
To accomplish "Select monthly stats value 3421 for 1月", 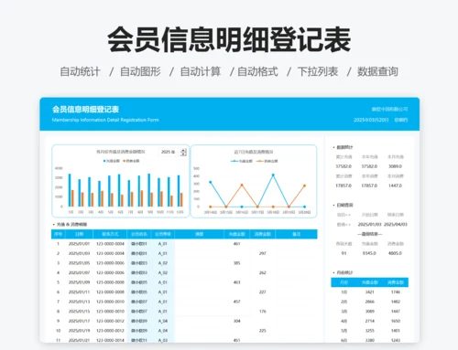I will coord(370,292).
